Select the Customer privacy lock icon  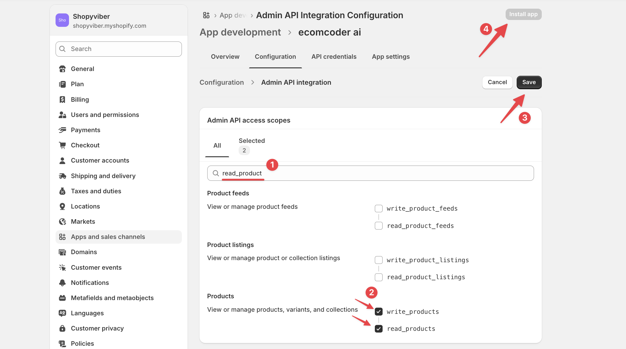[x=62, y=328]
